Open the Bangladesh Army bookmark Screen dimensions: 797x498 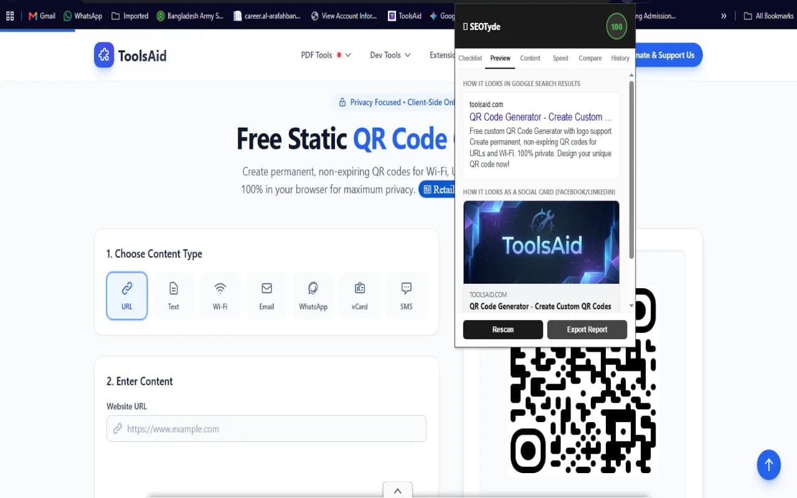pos(190,16)
